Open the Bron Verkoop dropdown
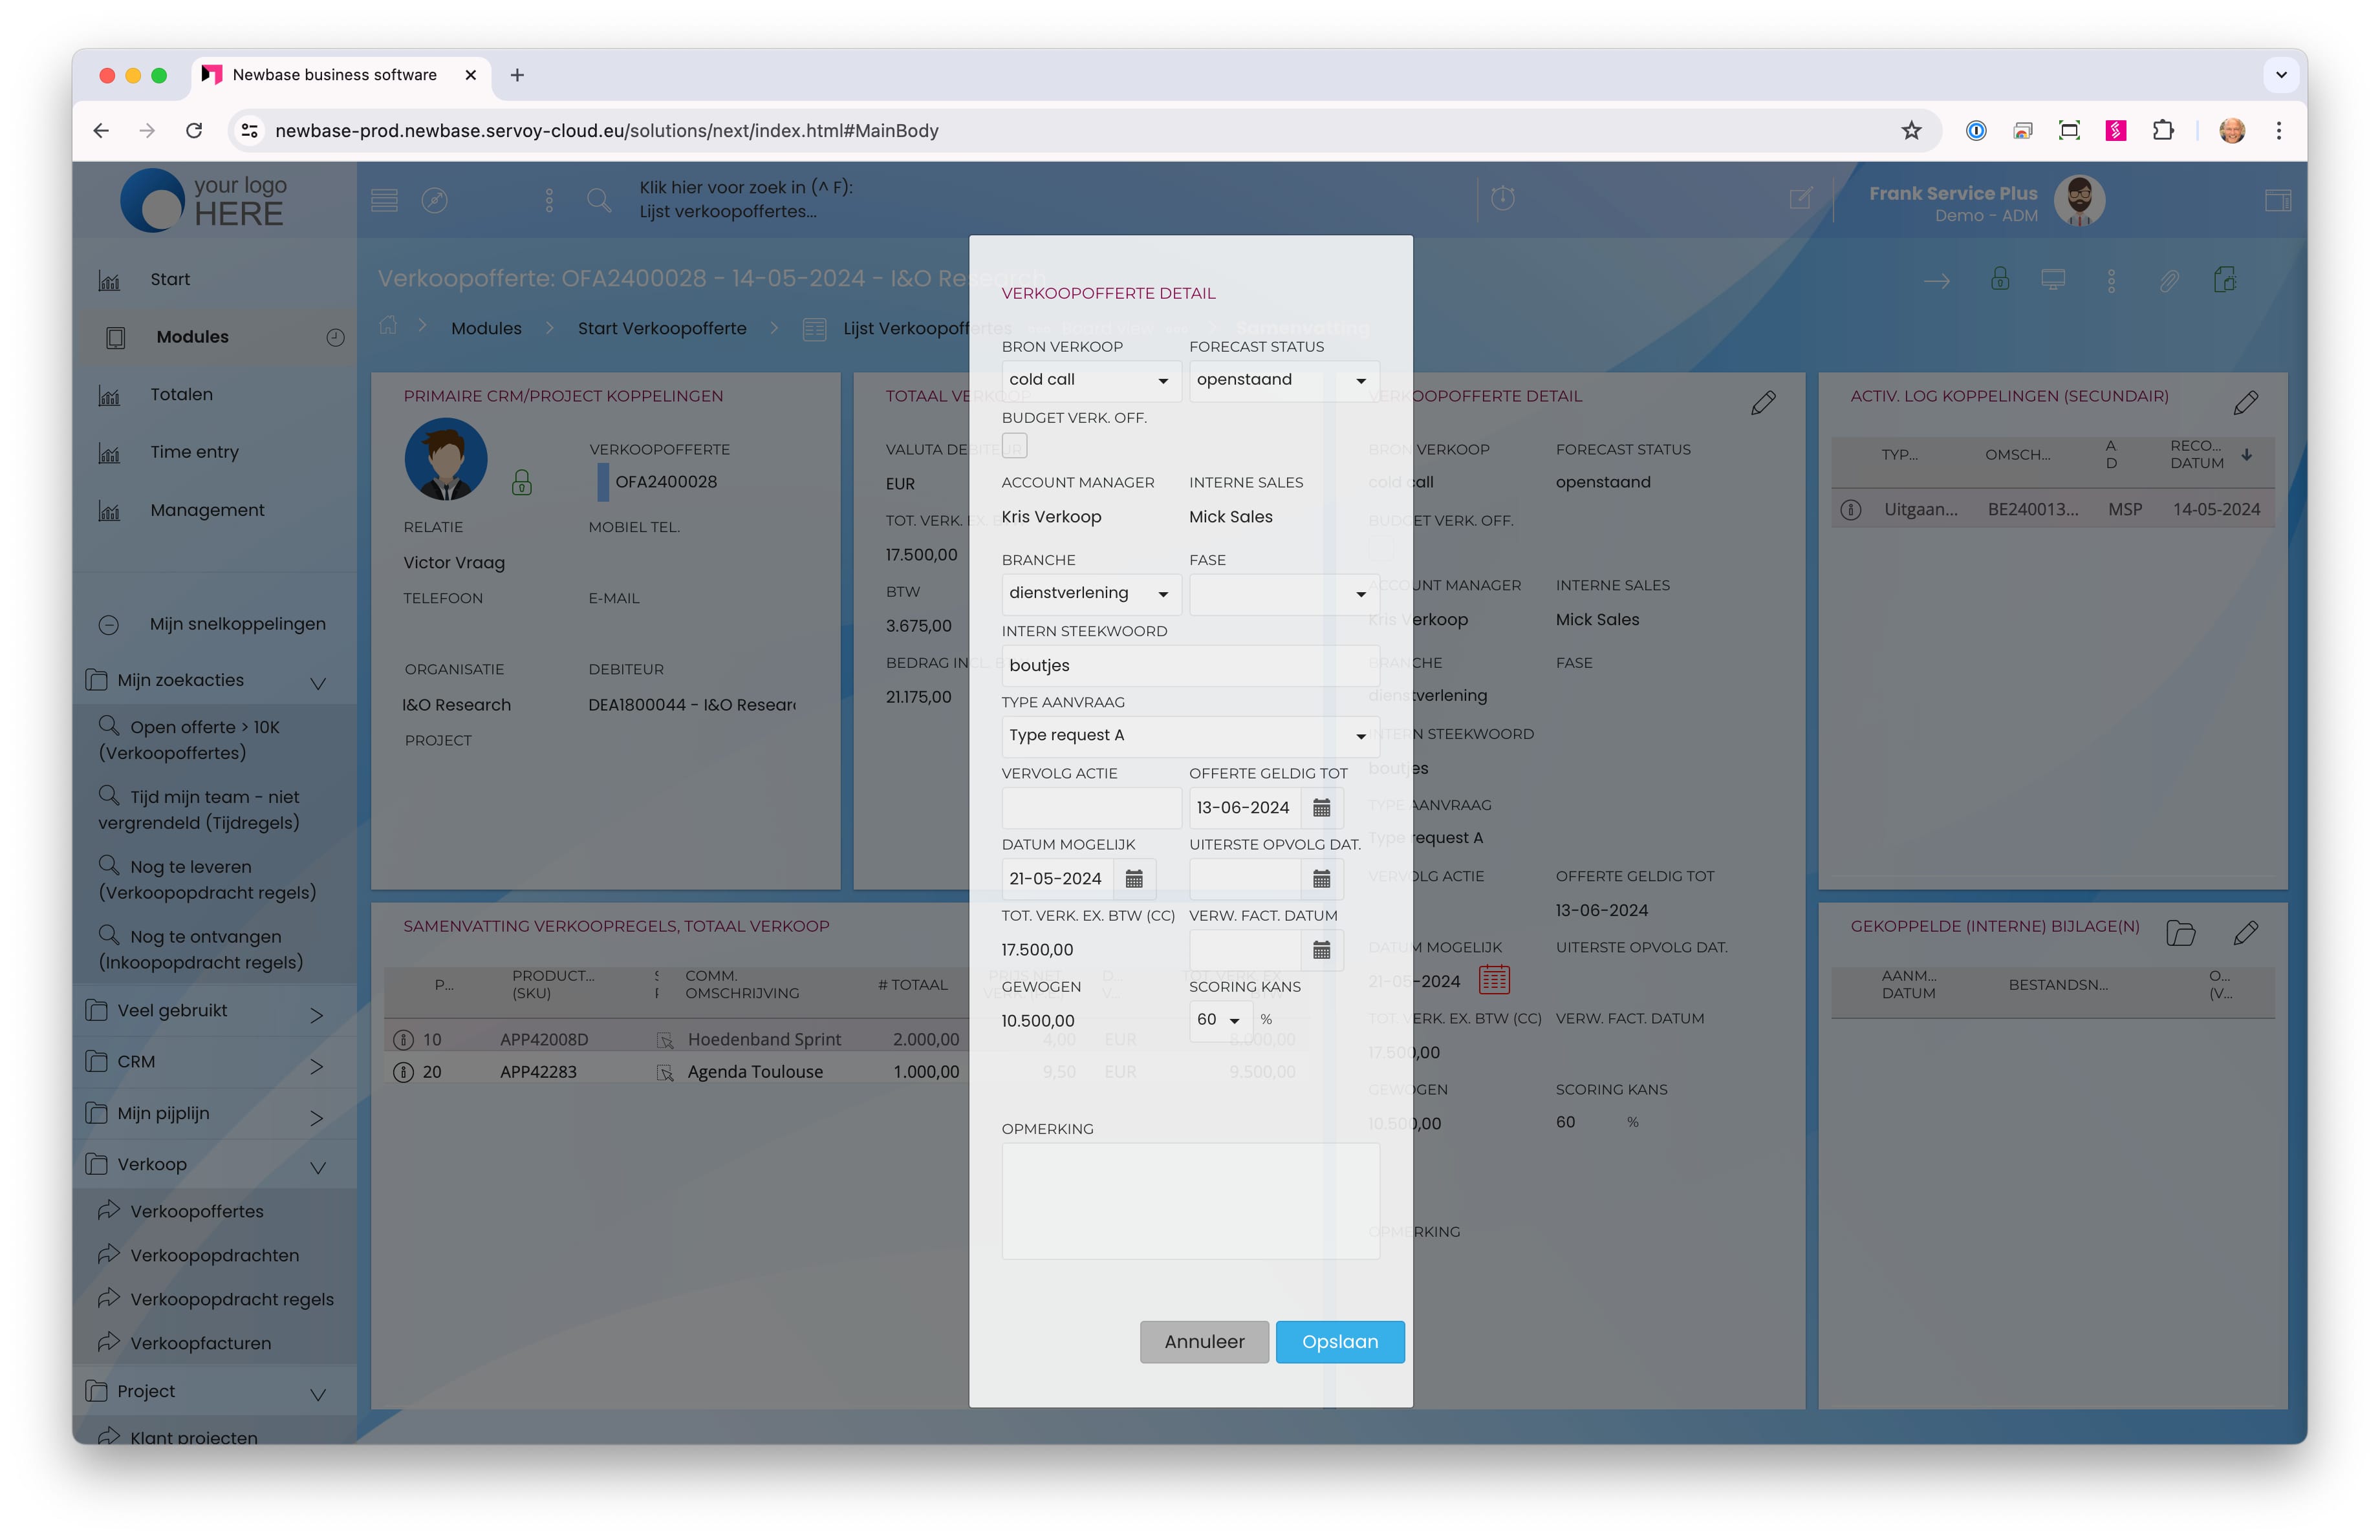2380x1540 pixels. click(x=1090, y=380)
